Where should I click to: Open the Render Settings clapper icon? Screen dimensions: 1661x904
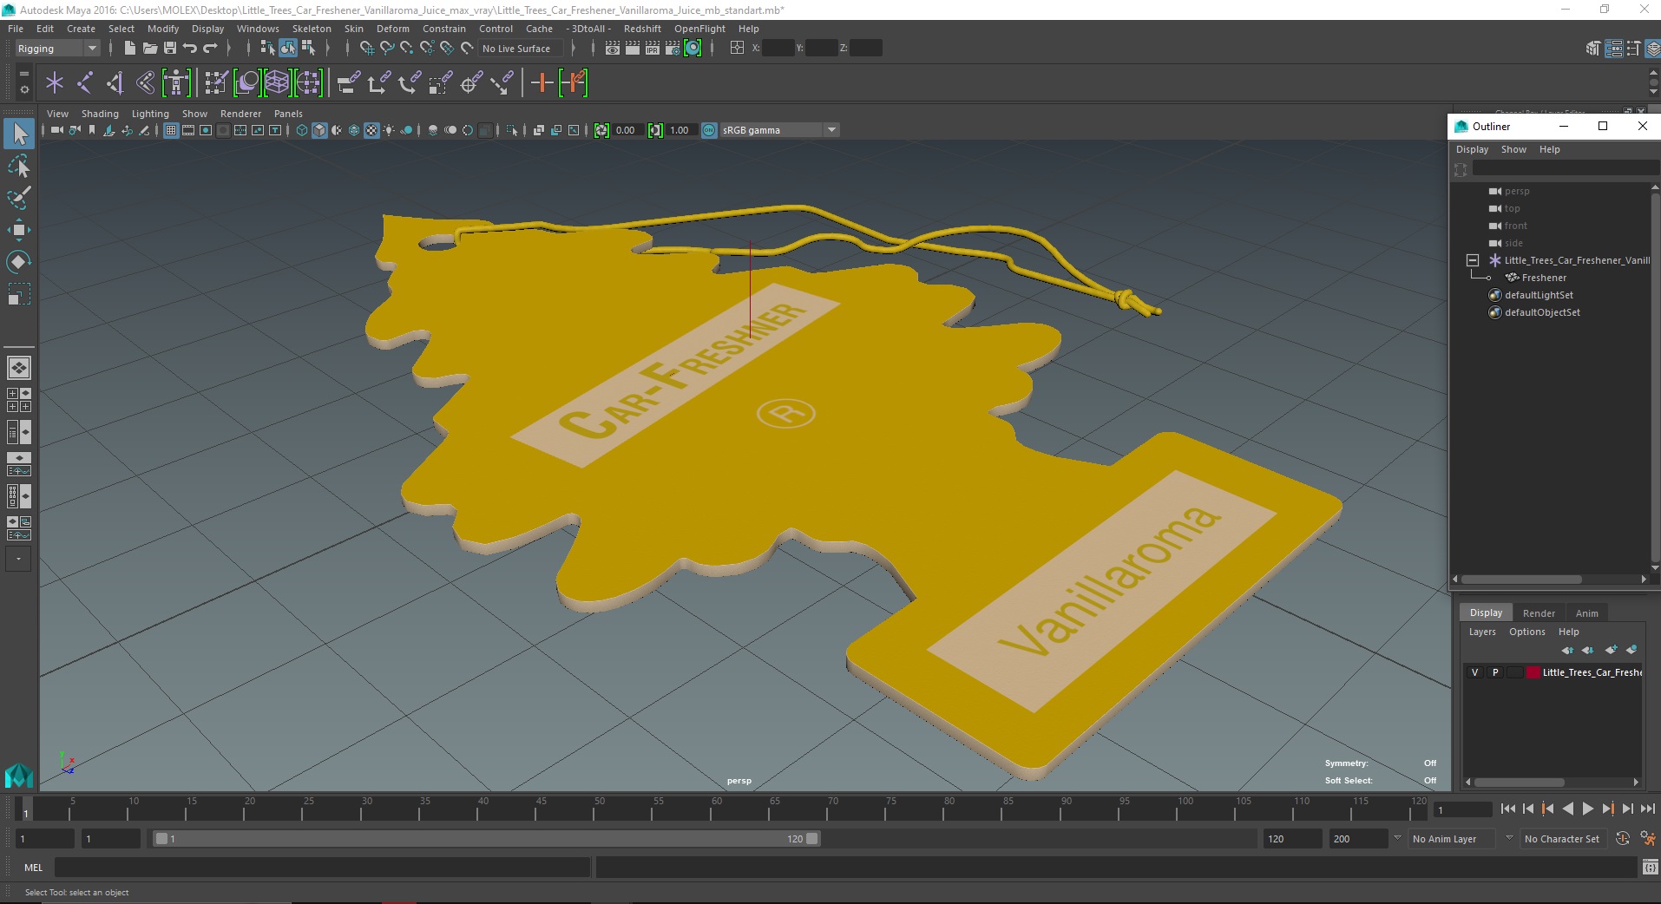[x=673, y=49]
